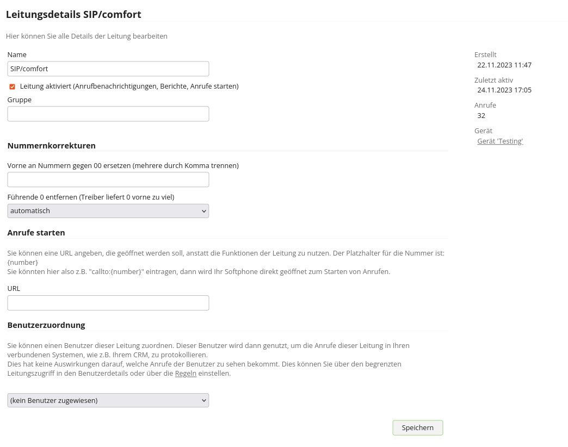Screen dimensions: 568x447
Task: Select the Nummernkorrekturen section heading
Action: click(x=52, y=146)
